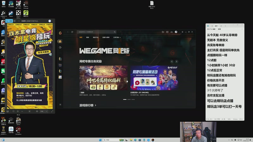
Task: Click the line 12点后正常 in Notepad
Action: point(215,70)
